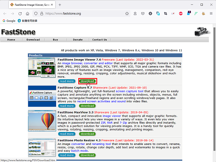Open the Firefox hamburger menu

click(x=211, y=13)
